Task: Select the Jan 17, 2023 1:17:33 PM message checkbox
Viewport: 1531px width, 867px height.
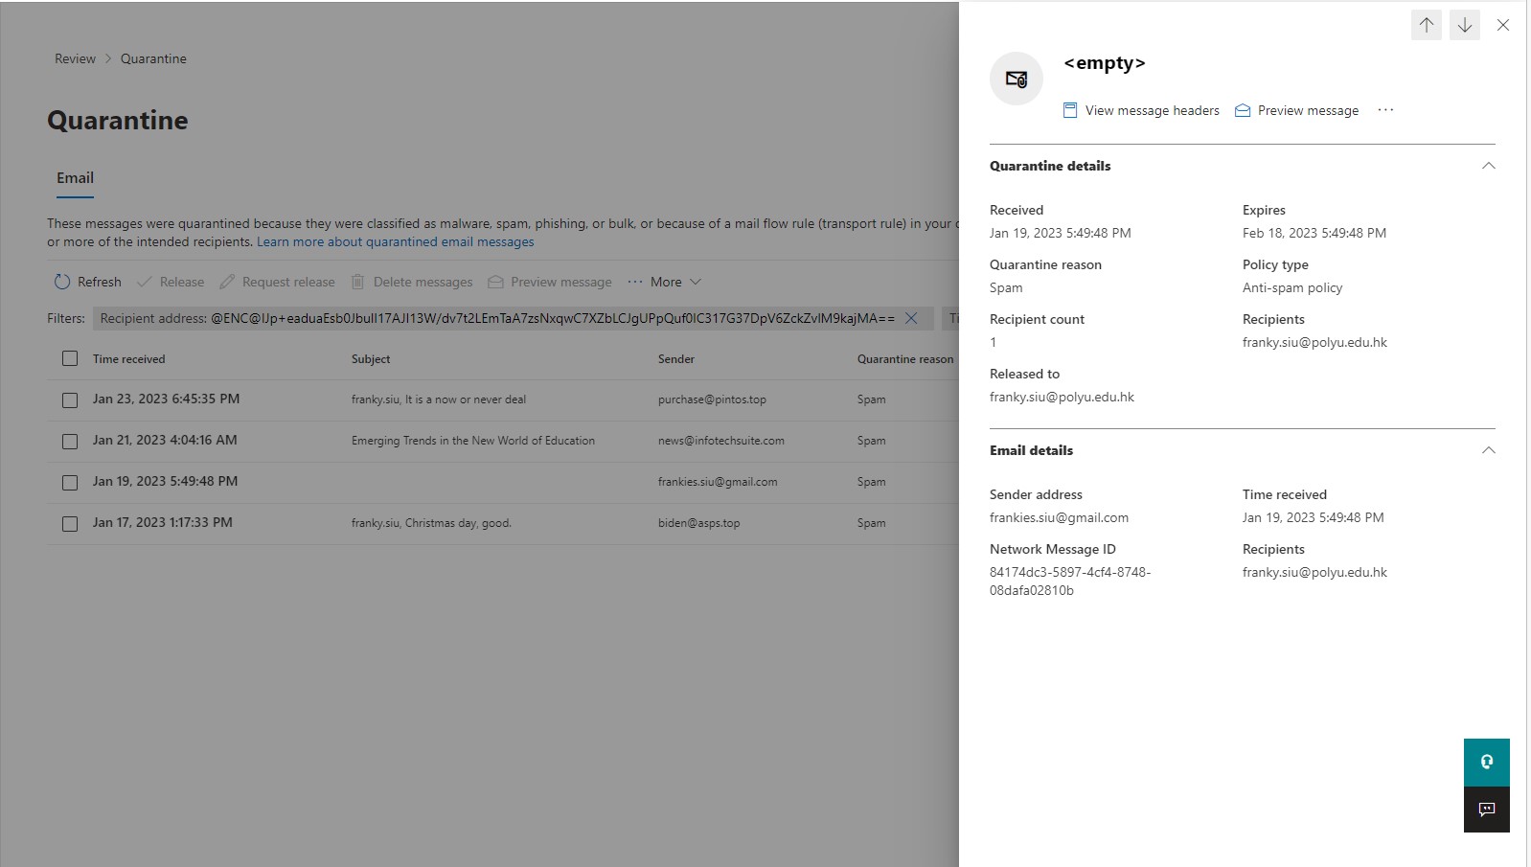Action: pos(70,523)
